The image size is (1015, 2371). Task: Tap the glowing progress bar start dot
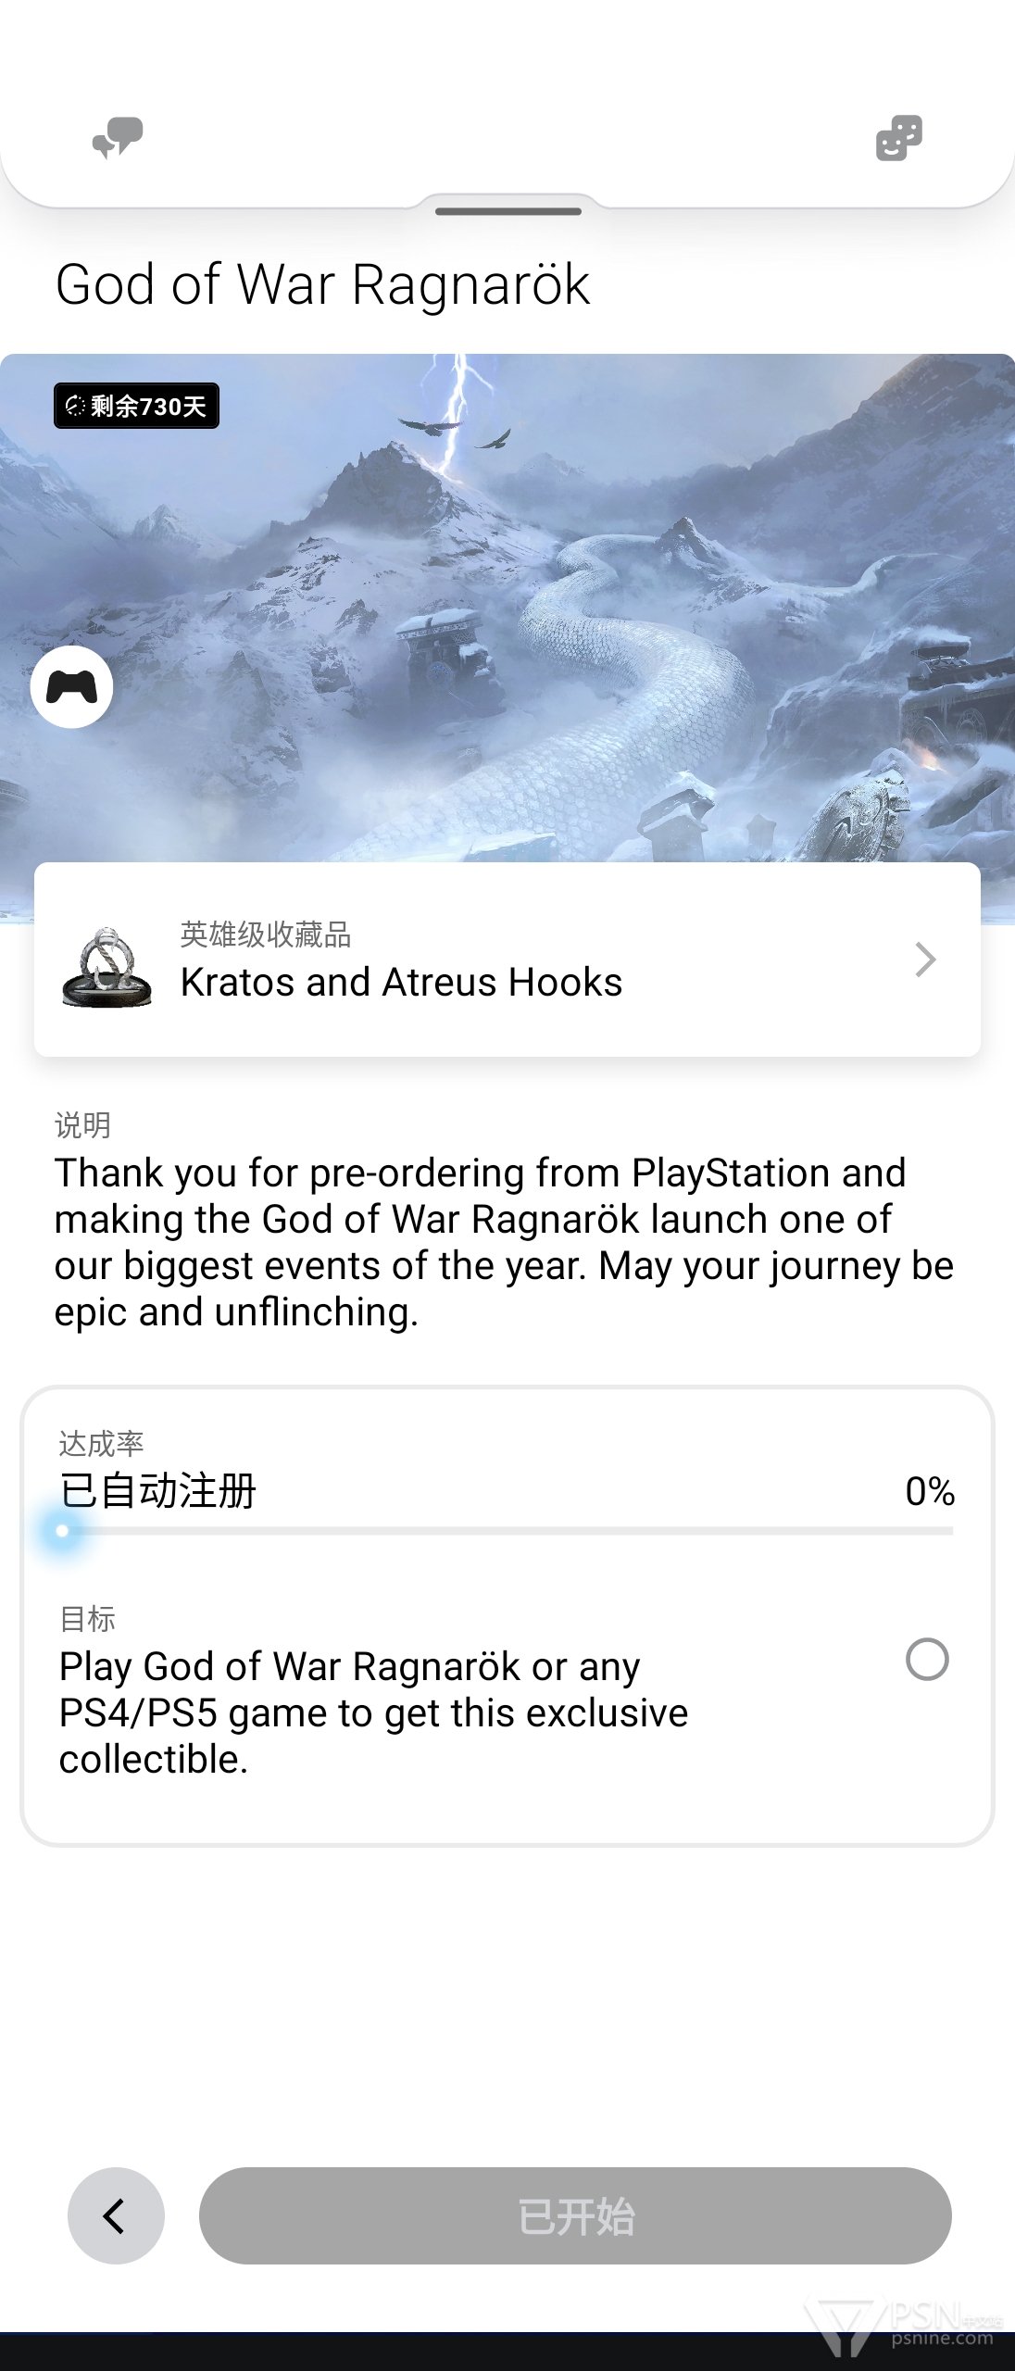62,1531
